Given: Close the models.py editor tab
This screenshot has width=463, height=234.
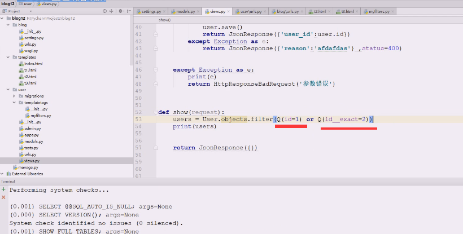Looking at the screenshot, I should click(198, 11).
